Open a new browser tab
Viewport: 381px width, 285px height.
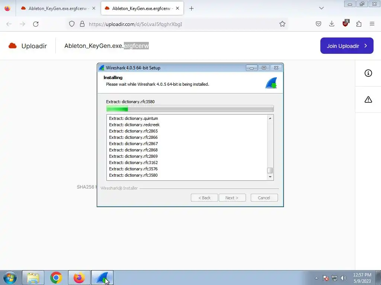pos(192,9)
